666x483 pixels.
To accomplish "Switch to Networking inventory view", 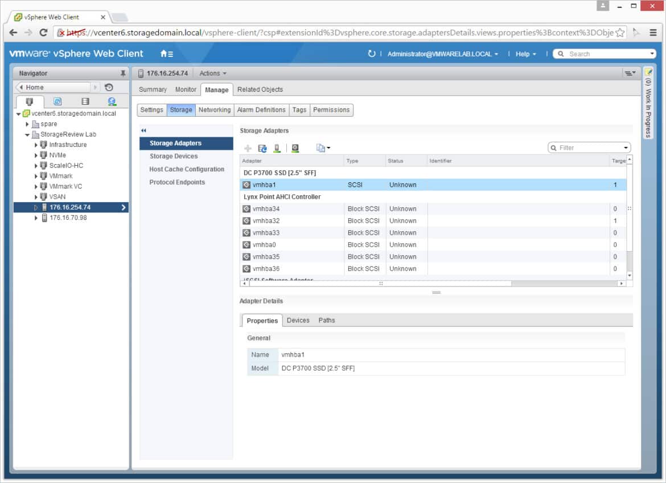I will tap(112, 101).
